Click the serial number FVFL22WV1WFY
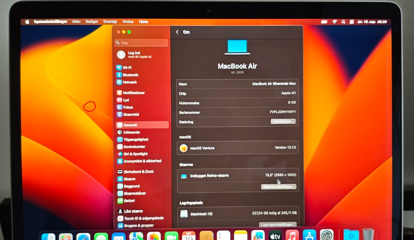 click(x=282, y=112)
